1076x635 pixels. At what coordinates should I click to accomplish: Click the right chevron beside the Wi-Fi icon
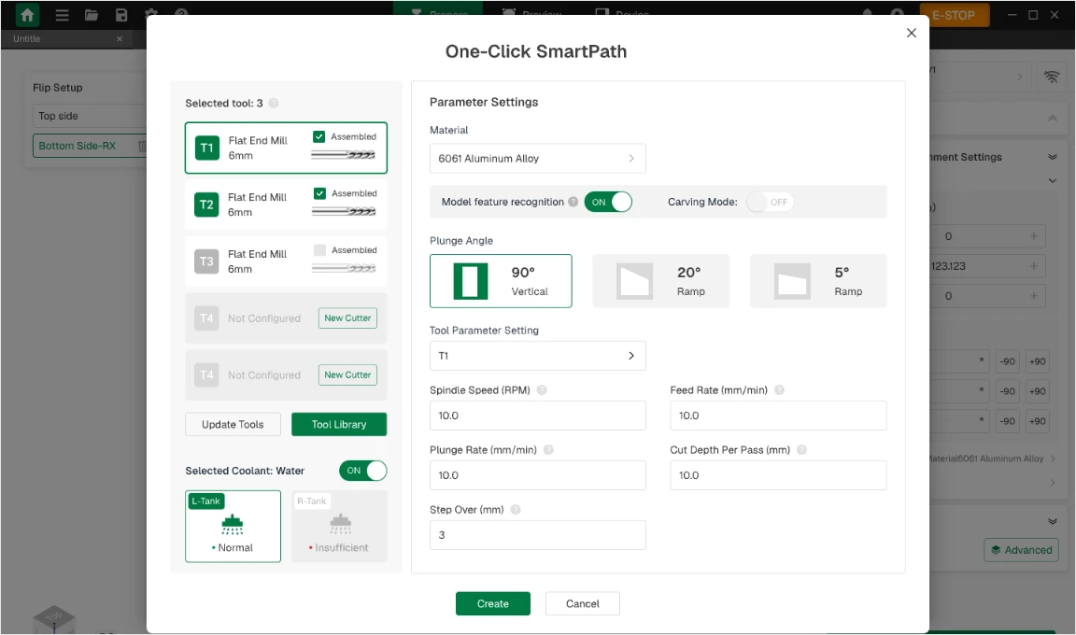tap(1019, 77)
